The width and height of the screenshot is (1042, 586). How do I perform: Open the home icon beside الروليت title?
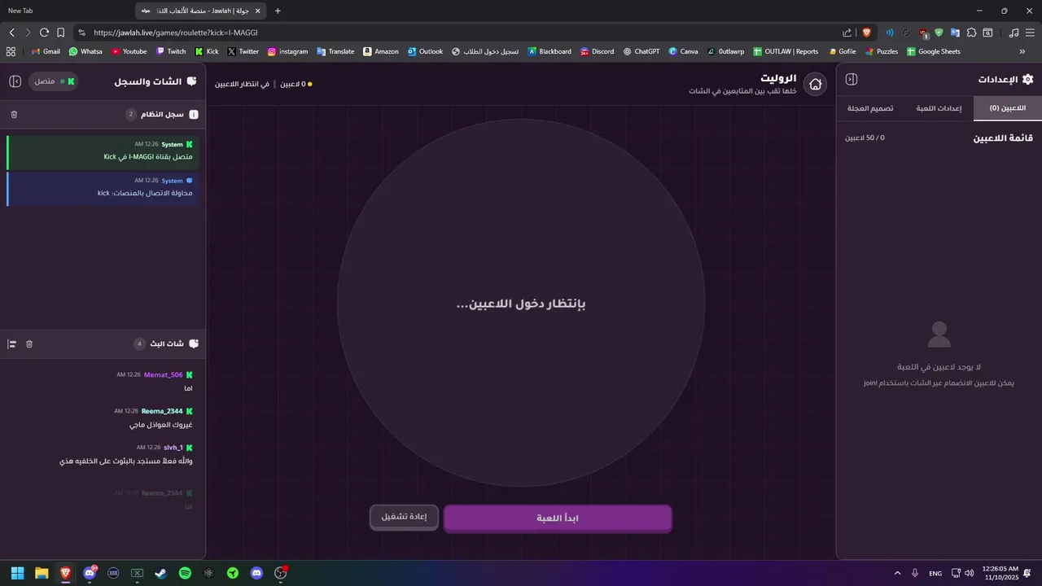click(815, 84)
